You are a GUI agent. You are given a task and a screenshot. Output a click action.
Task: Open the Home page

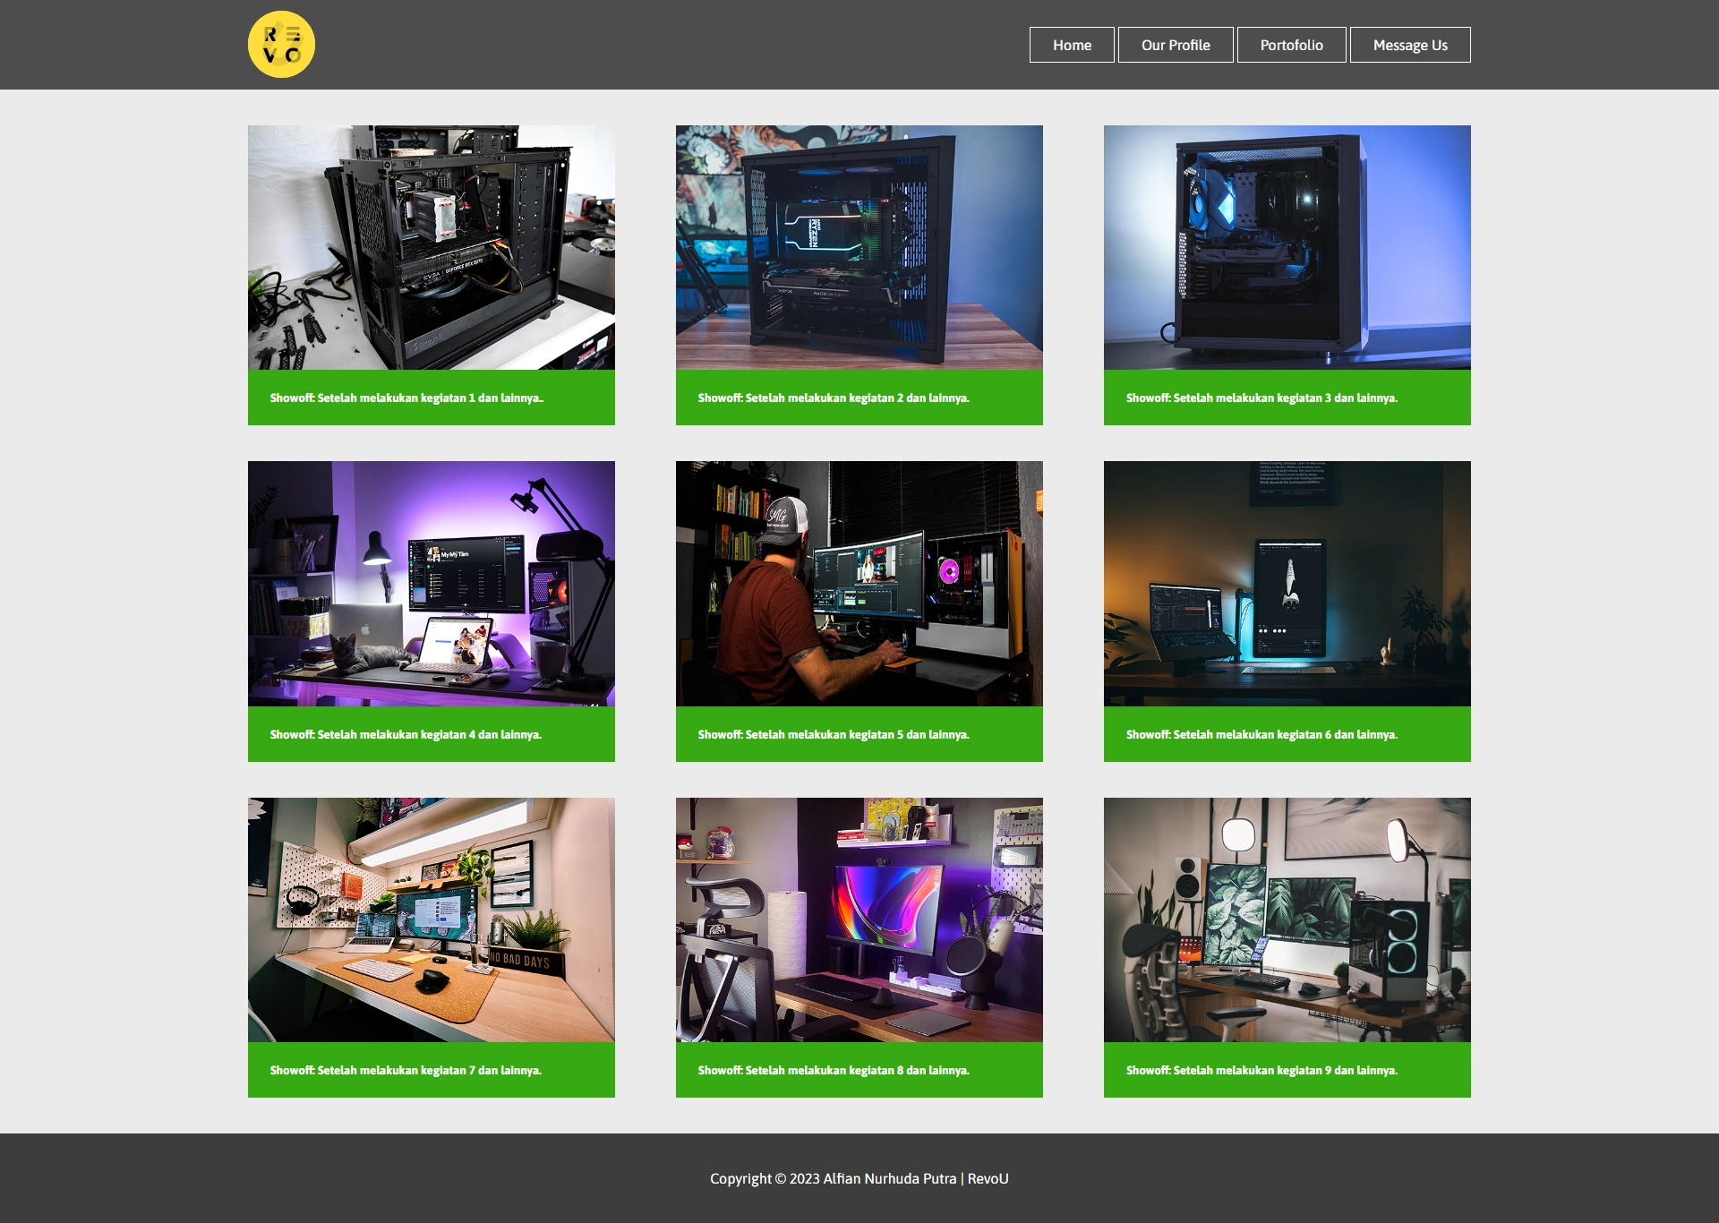(1072, 44)
